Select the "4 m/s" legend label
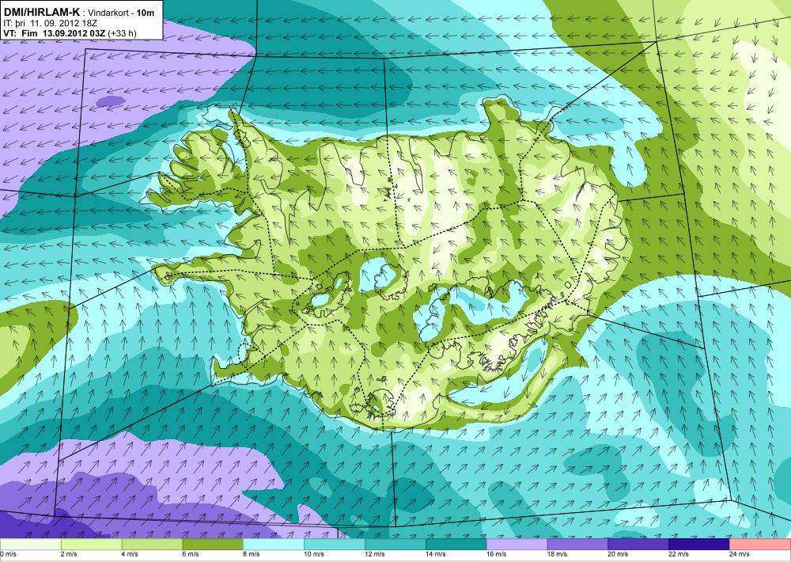Screen dimensions: 791x562 click(130, 554)
